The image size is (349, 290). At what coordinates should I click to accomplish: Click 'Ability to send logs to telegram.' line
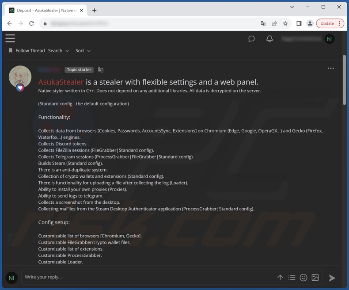[x=71, y=196]
